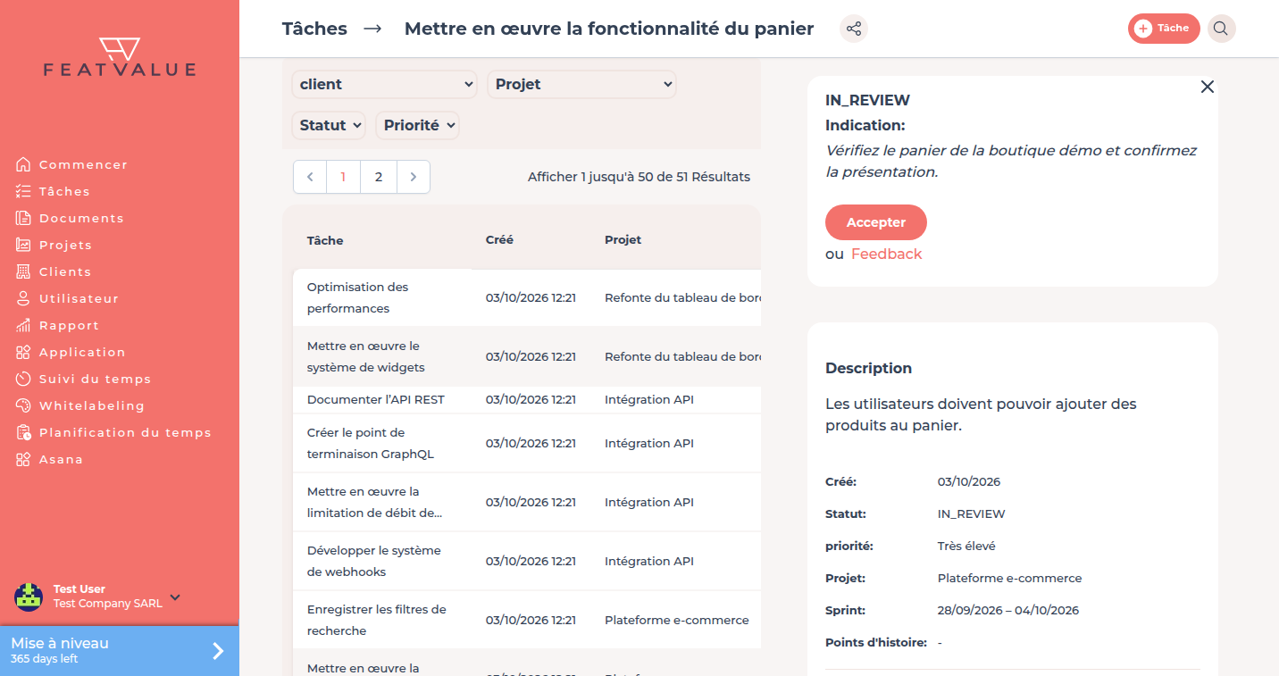Viewport: 1279px width, 676px height.
Task: Click the Documents sidebar icon
Action: click(23, 218)
